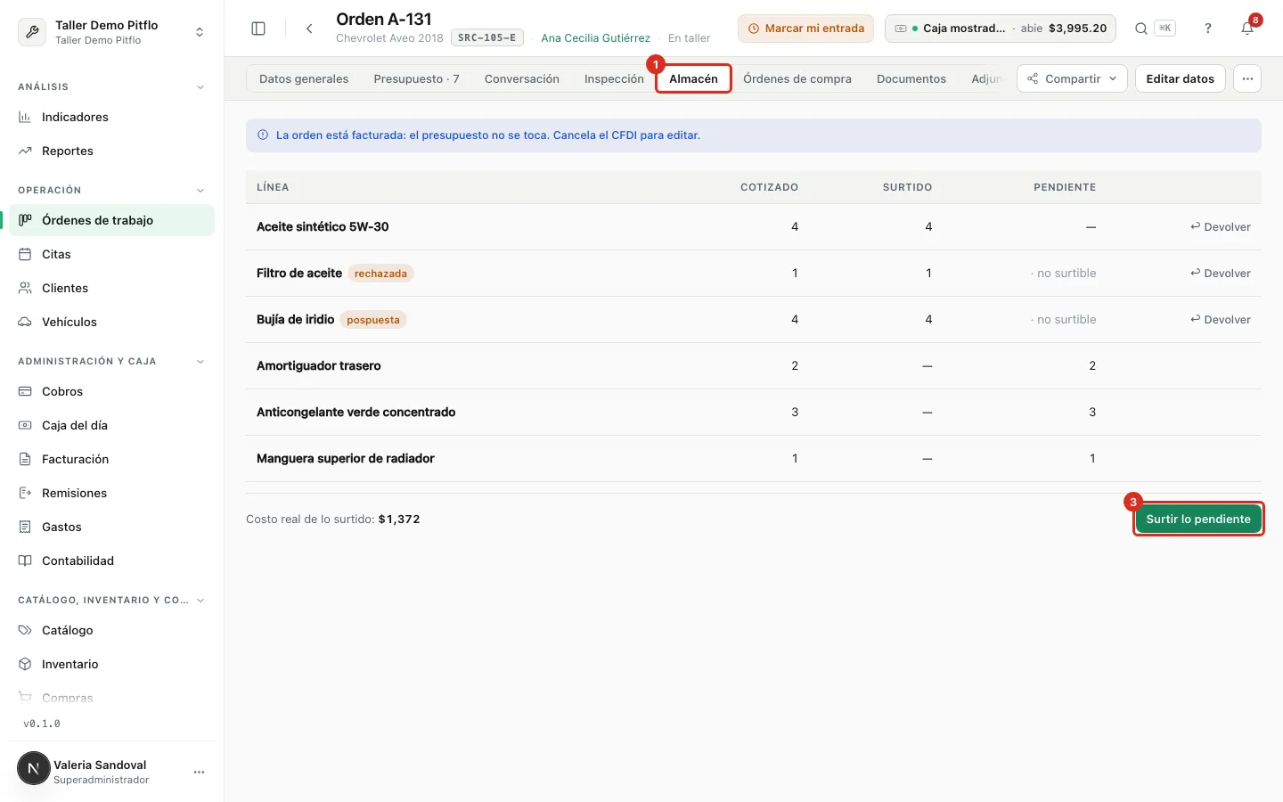Click Devolver for Filtro de aceite

tap(1221, 274)
